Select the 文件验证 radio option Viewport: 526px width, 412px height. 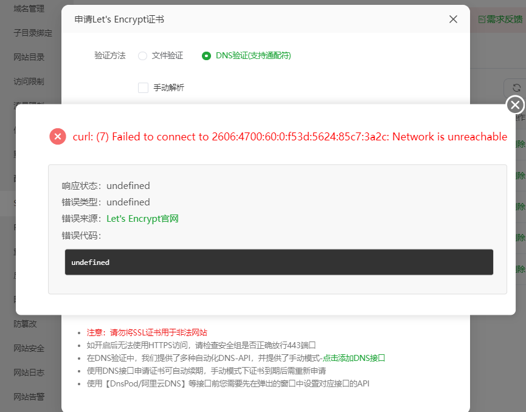[x=161, y=56]
